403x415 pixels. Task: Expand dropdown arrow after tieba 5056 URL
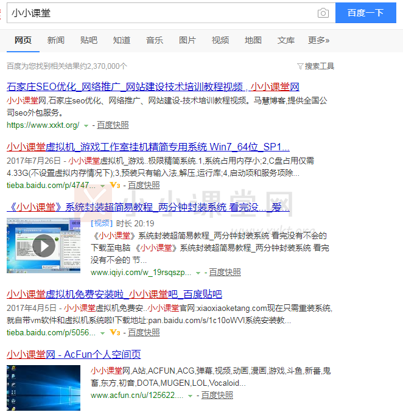click(x=103, y=333)
